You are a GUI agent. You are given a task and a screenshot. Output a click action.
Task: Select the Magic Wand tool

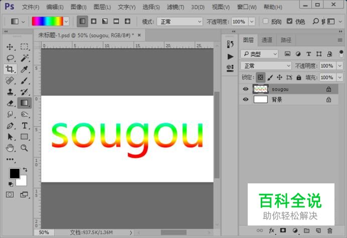[25, 58]
